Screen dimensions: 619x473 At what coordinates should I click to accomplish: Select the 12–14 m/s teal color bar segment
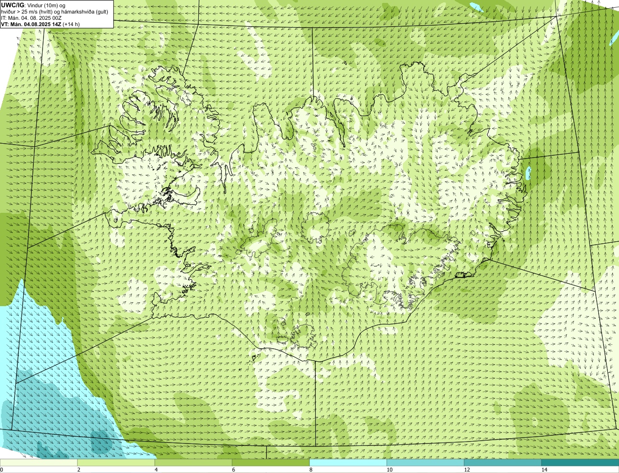click(503, 462)
